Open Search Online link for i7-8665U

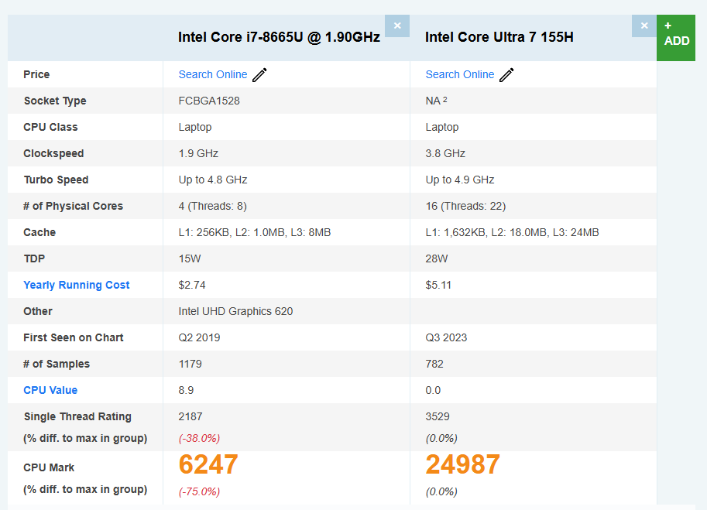pos(213,74)
